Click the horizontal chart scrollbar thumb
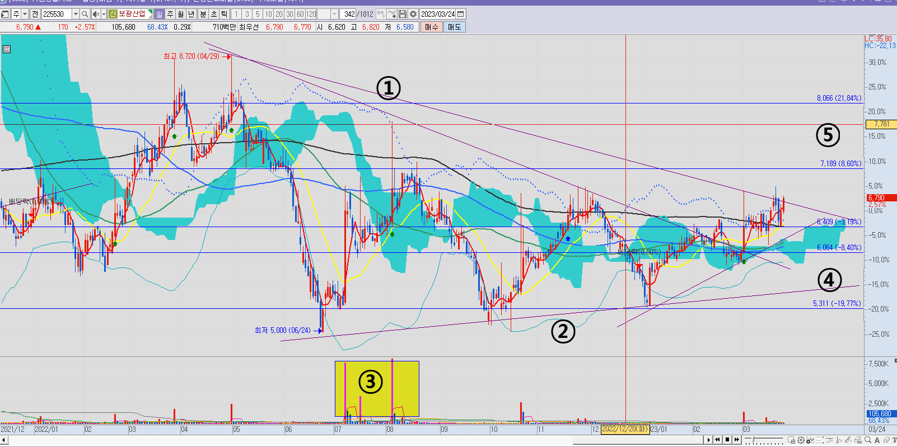 (637, 440)
